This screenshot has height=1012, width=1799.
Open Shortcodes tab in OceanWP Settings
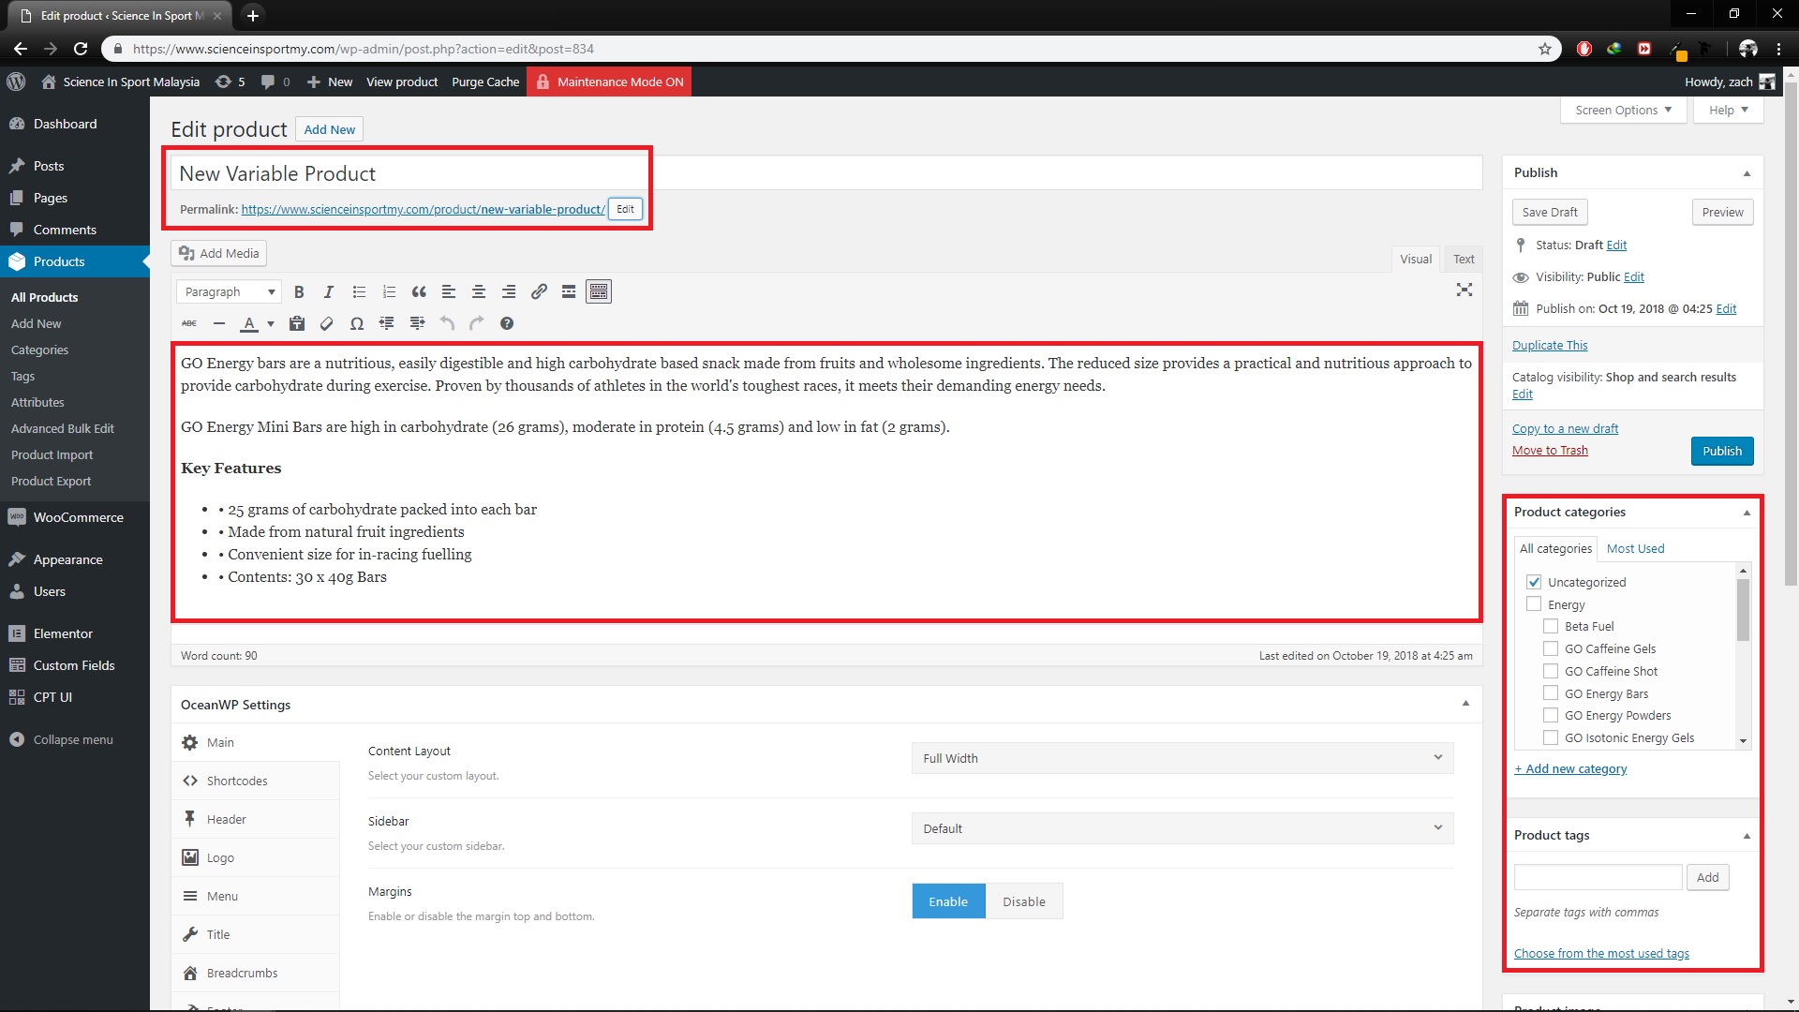coord(256,781)
